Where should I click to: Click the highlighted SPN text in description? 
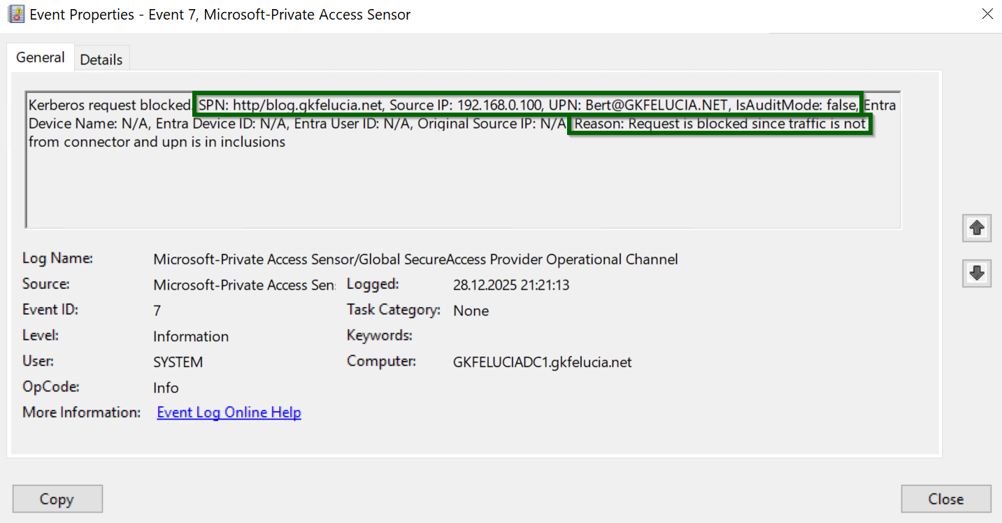coord(528,106)
